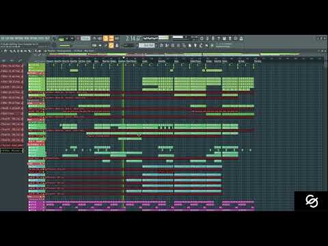Viewport: 328px width, 246px height.
Task: Select the Slip tool in playlist toolbar
Action: [25, 51]
